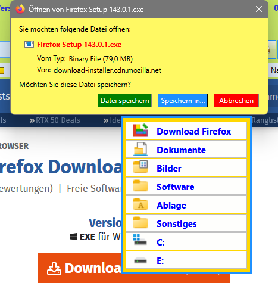This screenshot has width=278, height=289.
Task: Save to drive E:
Action: pyautogui.click(x=186, y=260)
